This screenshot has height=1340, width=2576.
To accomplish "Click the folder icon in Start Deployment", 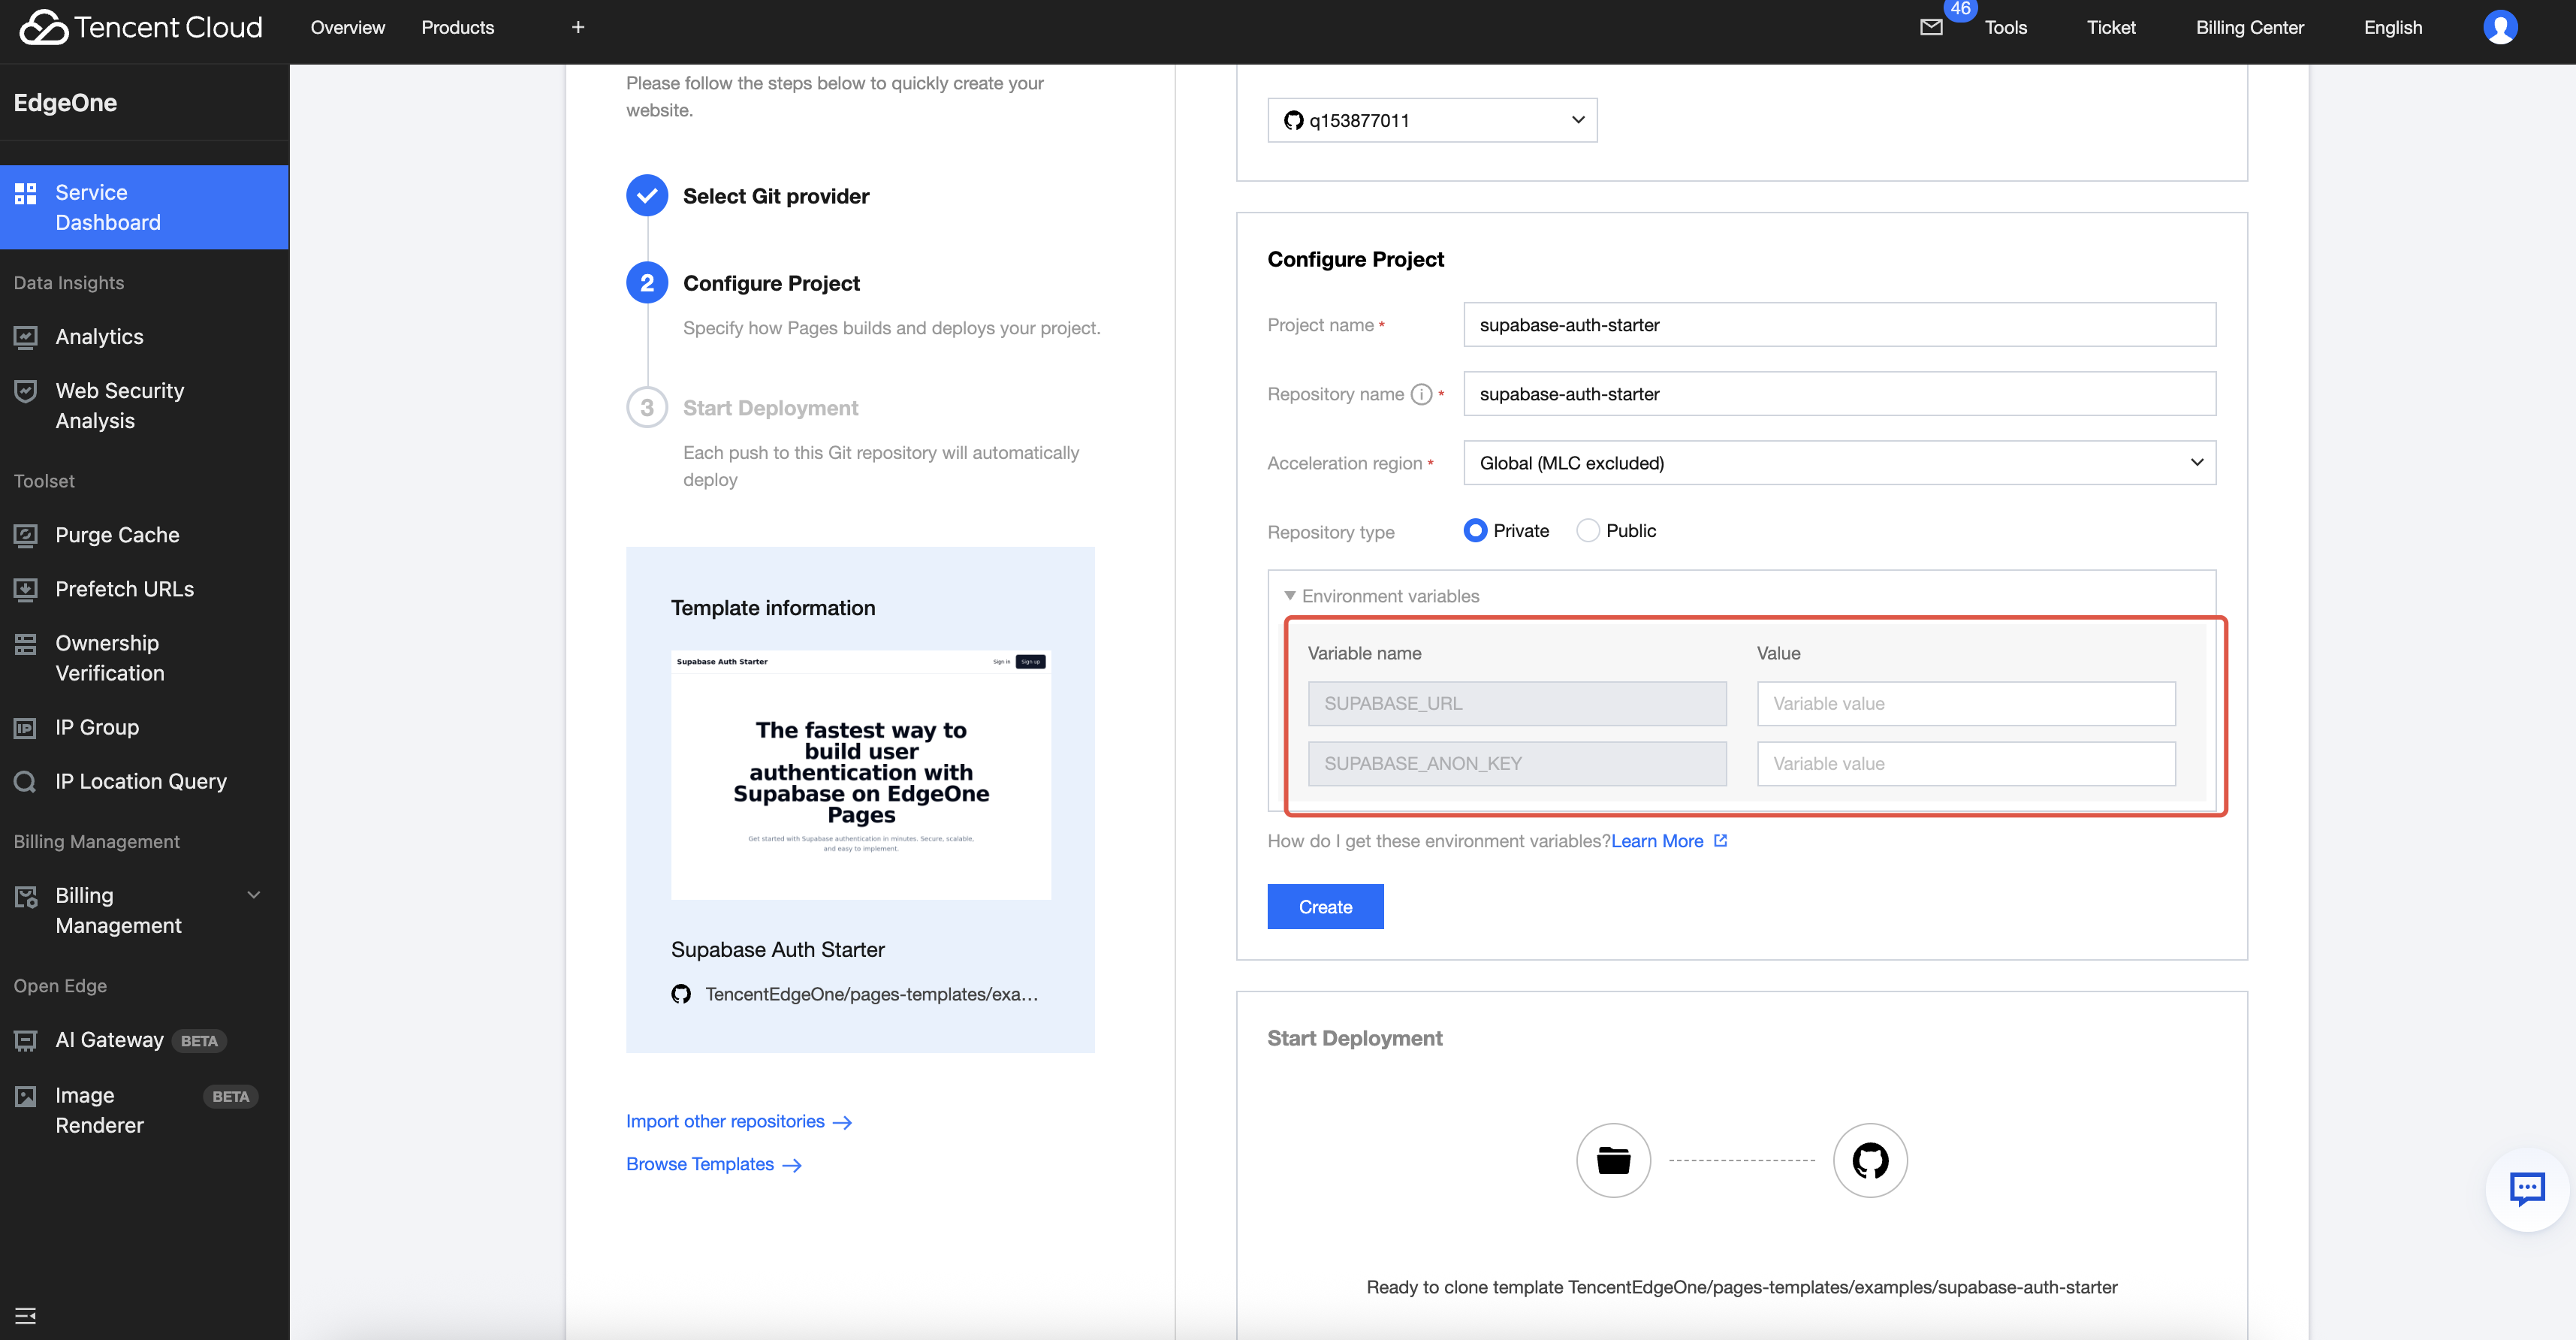I will click(1613, 1160).
